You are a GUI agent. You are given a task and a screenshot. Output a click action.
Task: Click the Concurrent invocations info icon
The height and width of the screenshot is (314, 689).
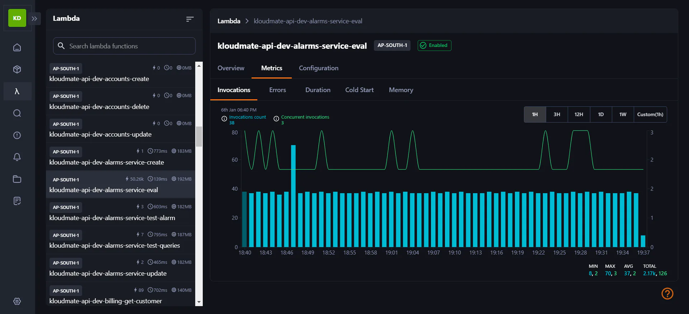point(276,119)
